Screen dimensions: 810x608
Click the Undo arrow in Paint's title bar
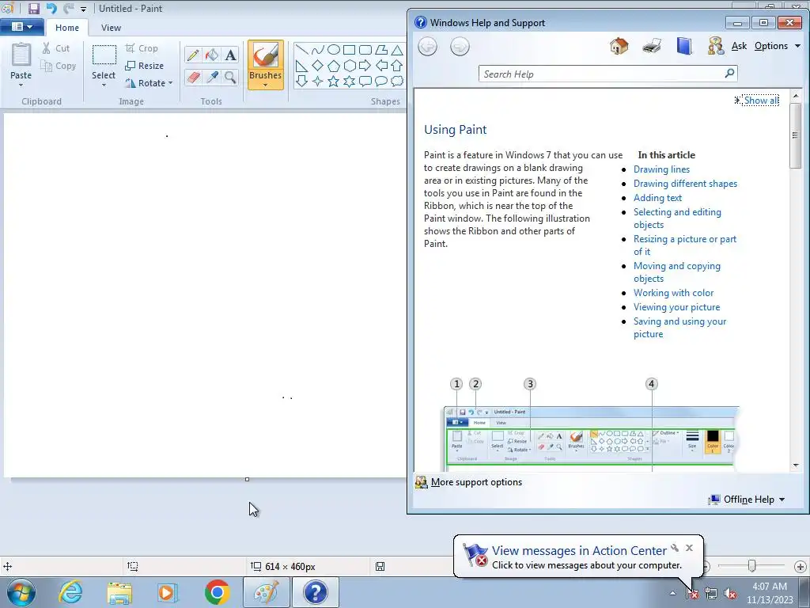point(51,8)
